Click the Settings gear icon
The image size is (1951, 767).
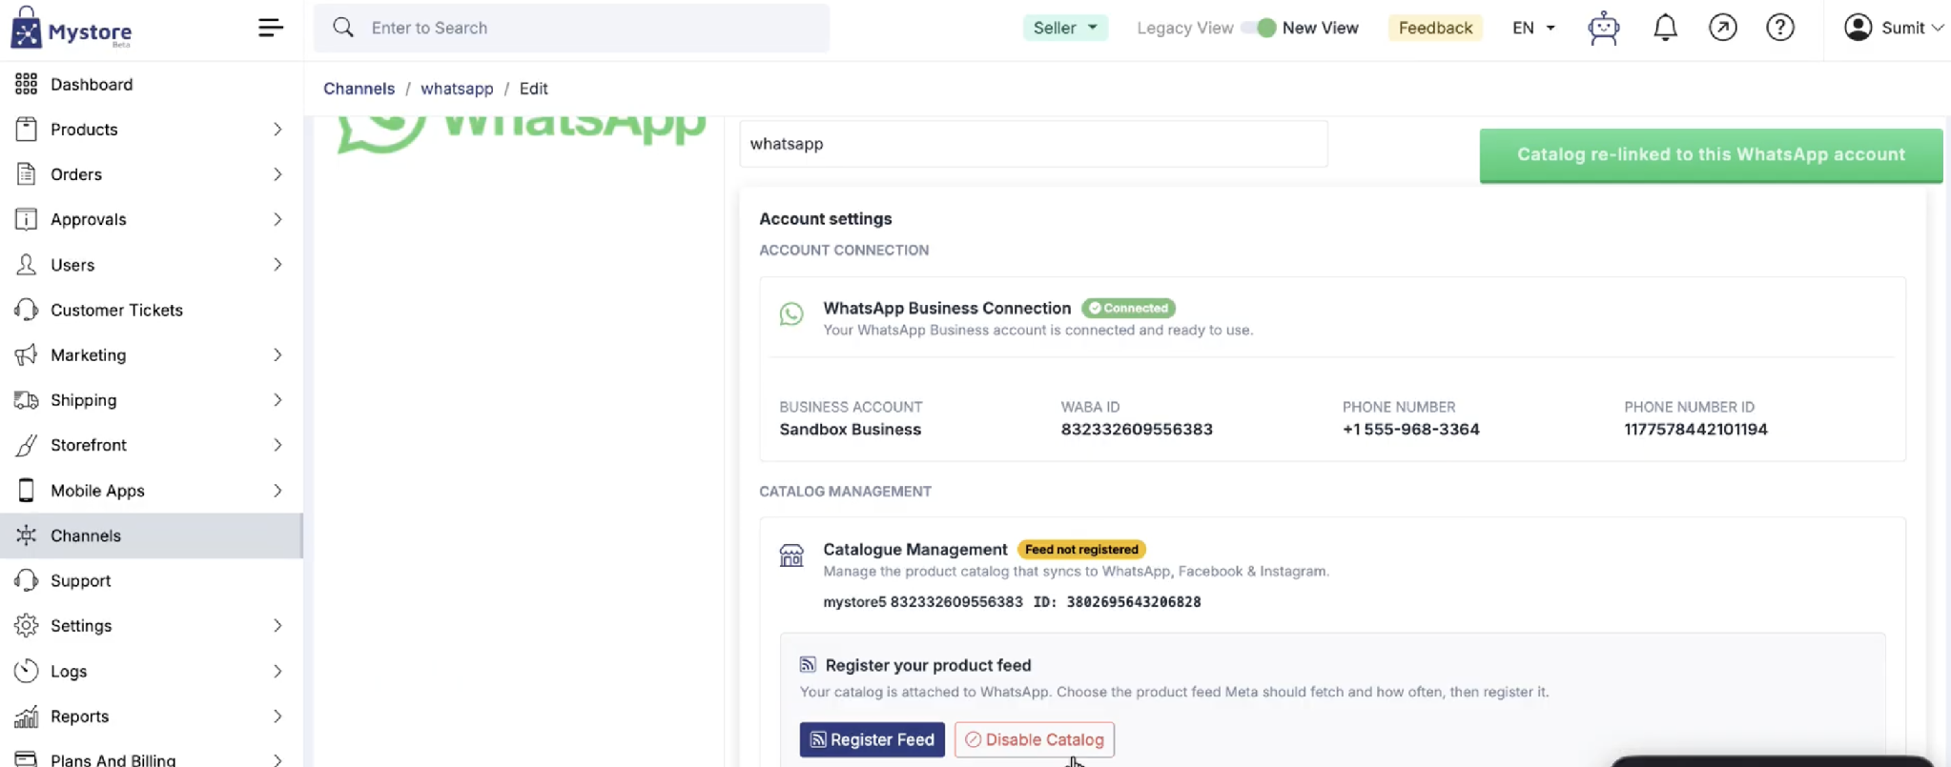point(27,625)
